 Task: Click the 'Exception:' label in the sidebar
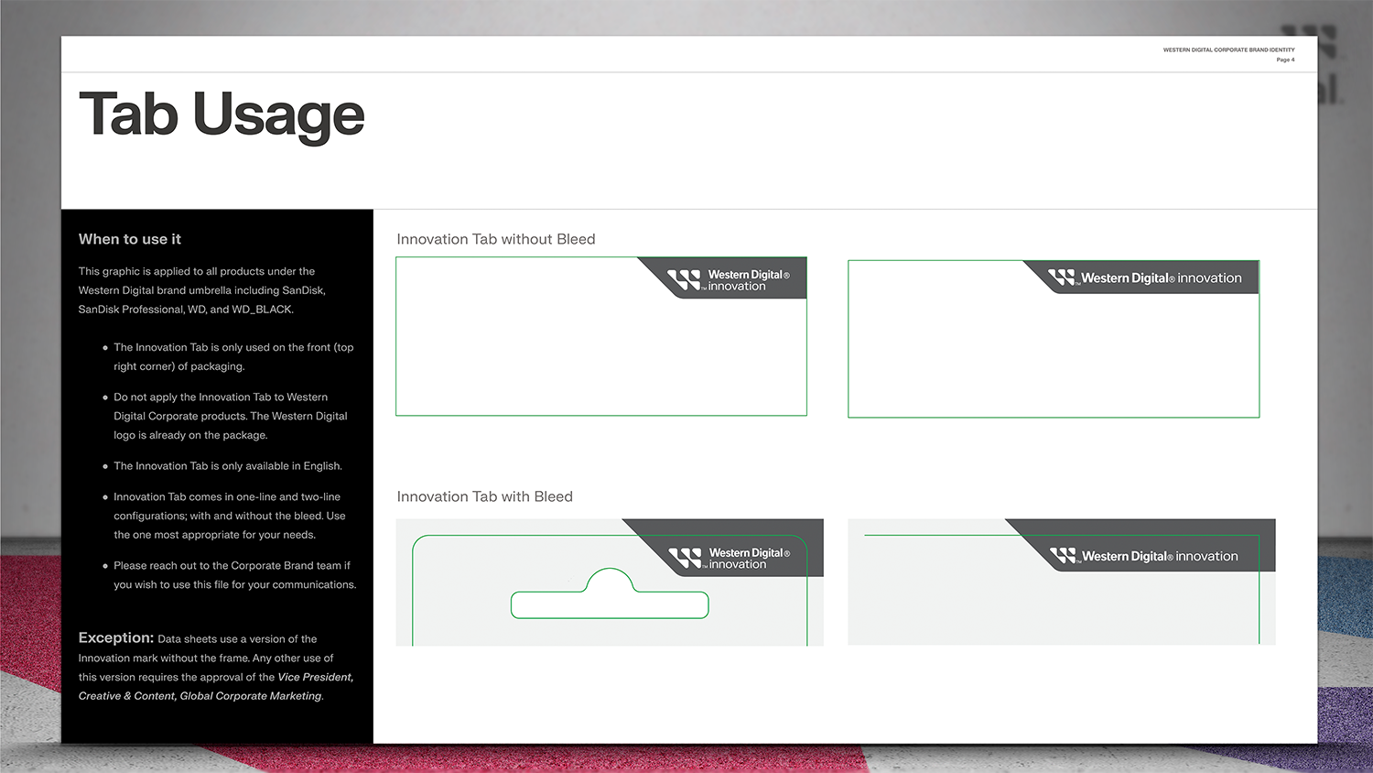115,637
